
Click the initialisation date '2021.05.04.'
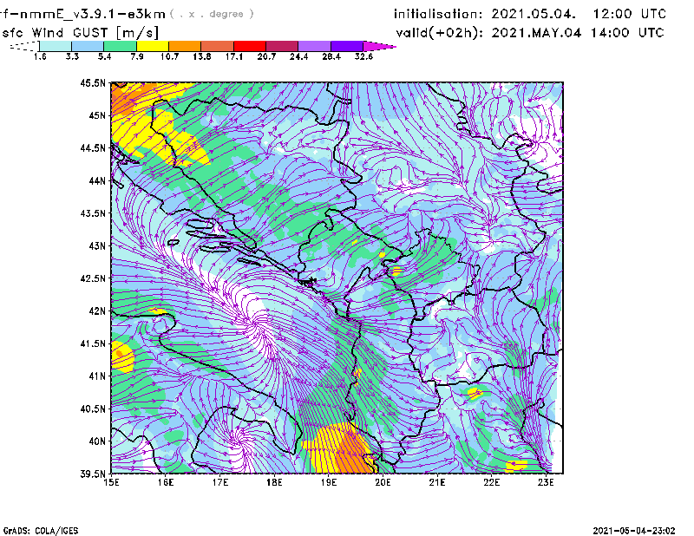(x=534, y=14)
